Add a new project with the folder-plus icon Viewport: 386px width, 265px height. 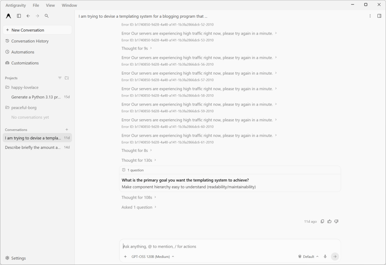click(67, 78)
